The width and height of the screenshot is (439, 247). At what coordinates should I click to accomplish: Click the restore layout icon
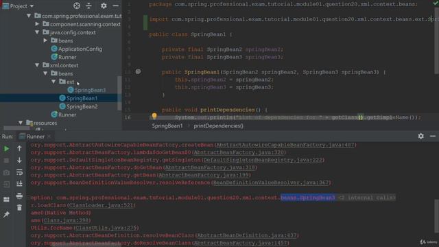click(x=6, y=200)
